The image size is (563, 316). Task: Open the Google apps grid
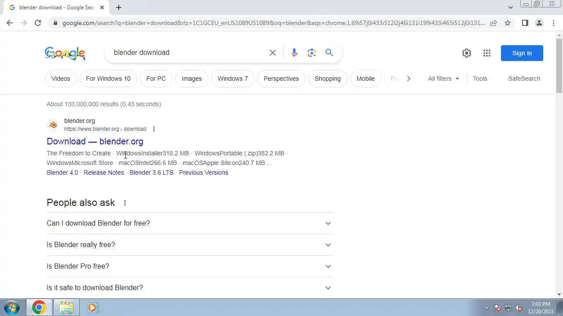click(486, 53)
